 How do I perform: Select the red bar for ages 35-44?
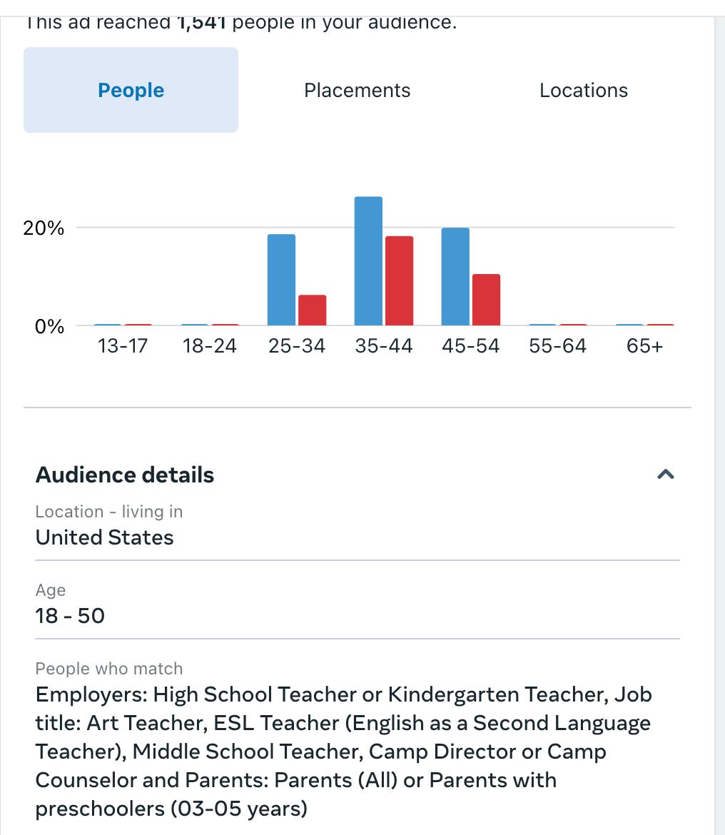pos(399,280)
